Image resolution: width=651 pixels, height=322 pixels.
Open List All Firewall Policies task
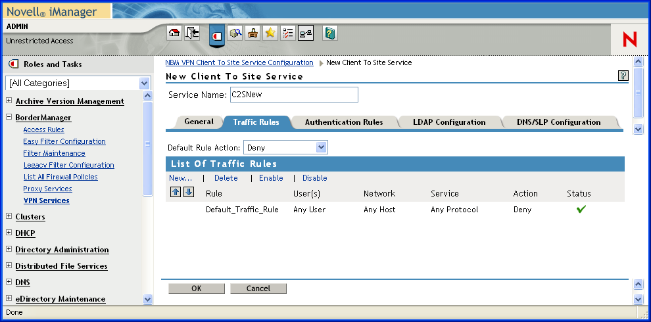click(60, 177)
